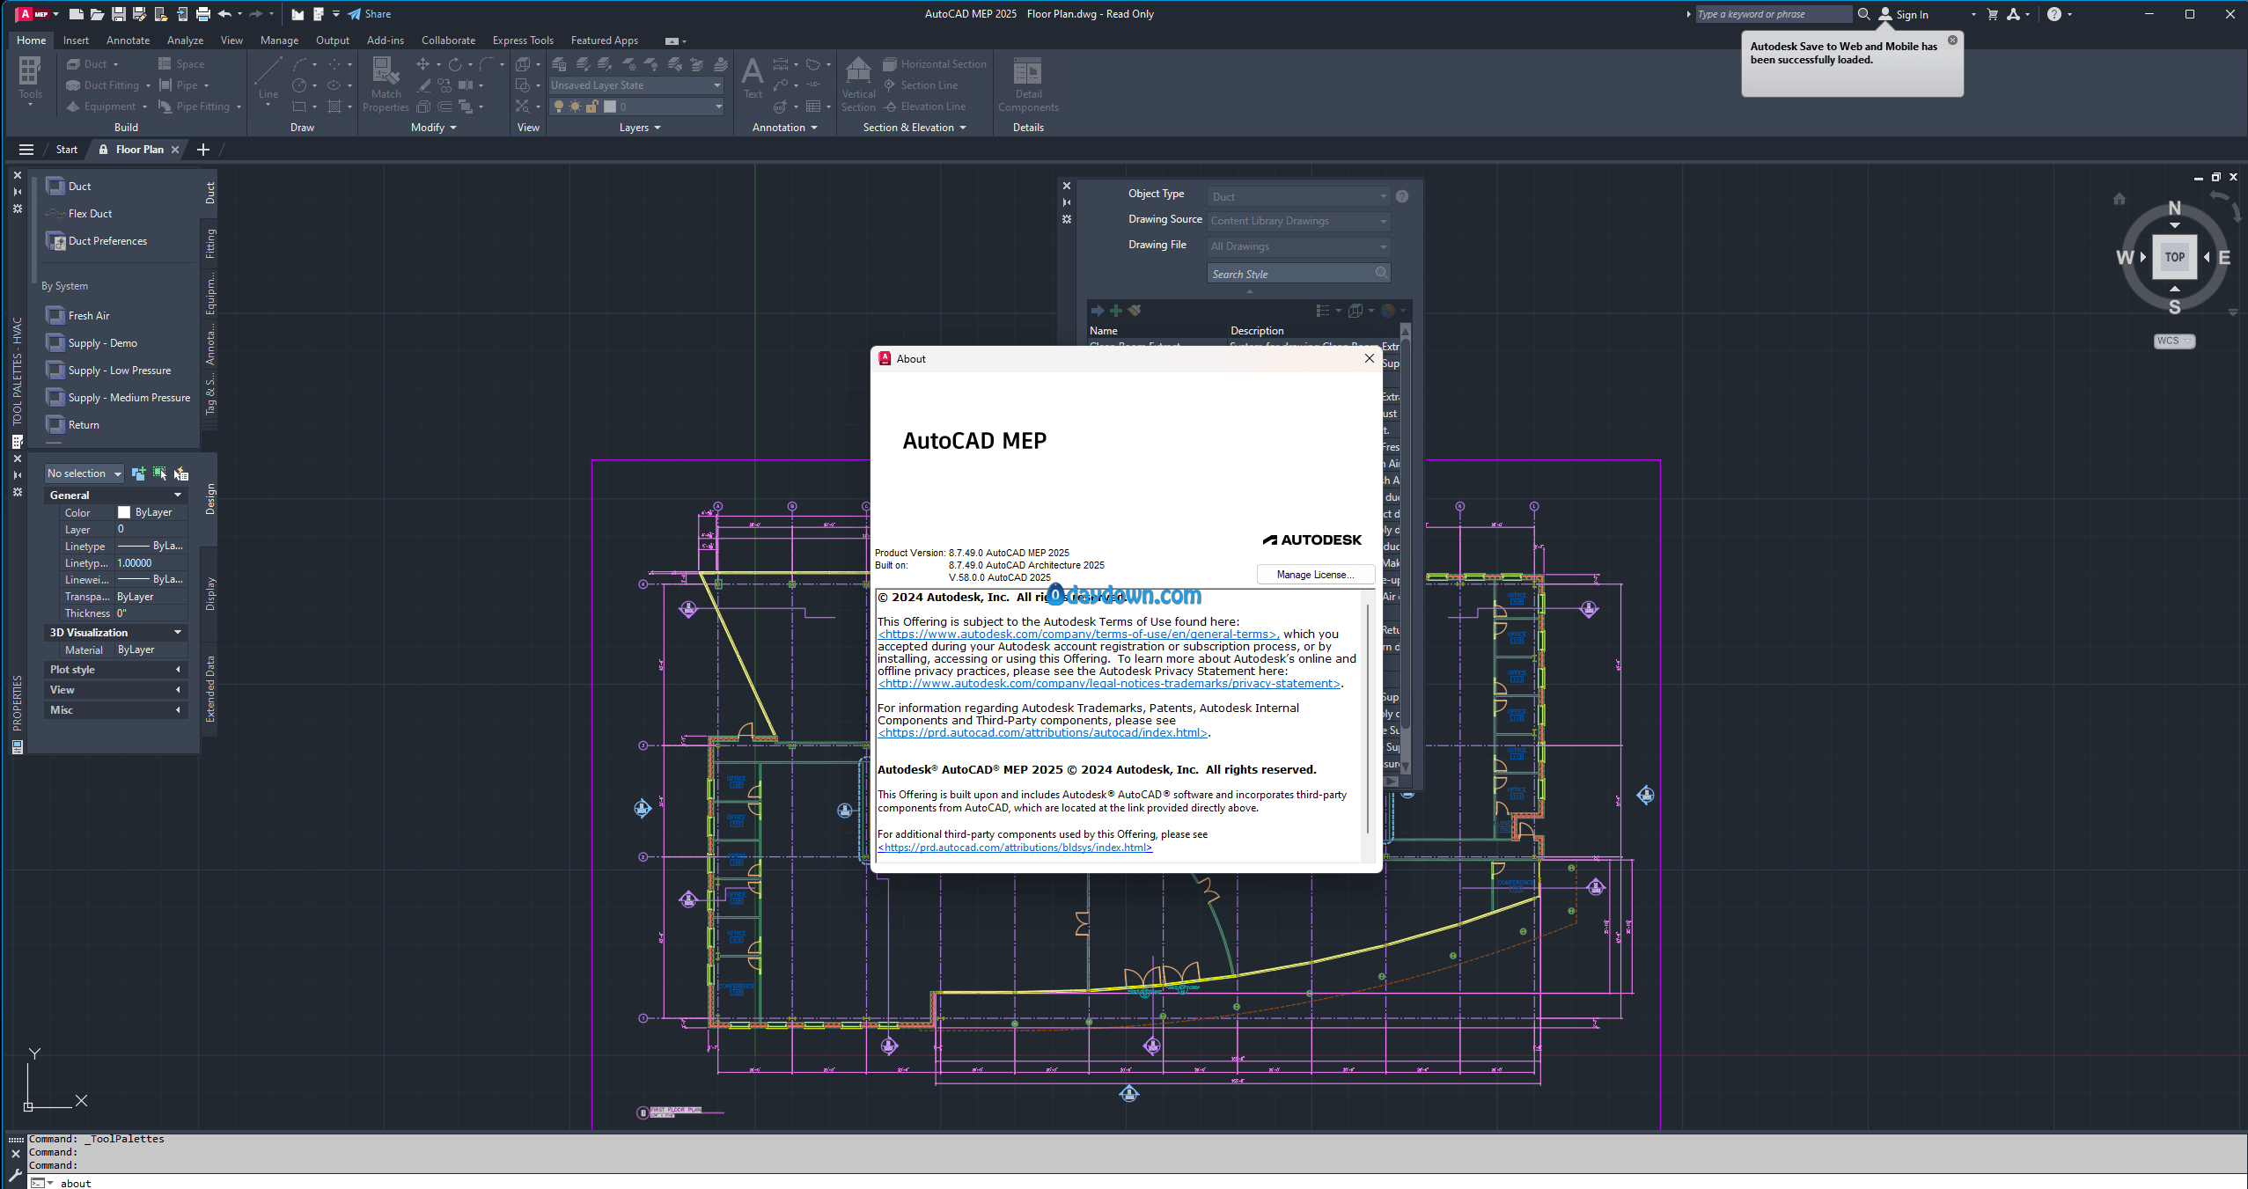Expand the Plot style section
Image resolution: width=2248 pixels, height=1189 pixels.
click(x=115, y=670)
